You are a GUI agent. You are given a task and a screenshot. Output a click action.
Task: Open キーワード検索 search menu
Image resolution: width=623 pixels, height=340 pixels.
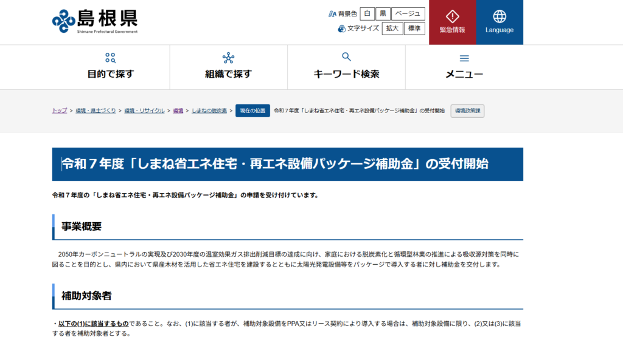tap(346, 67)
